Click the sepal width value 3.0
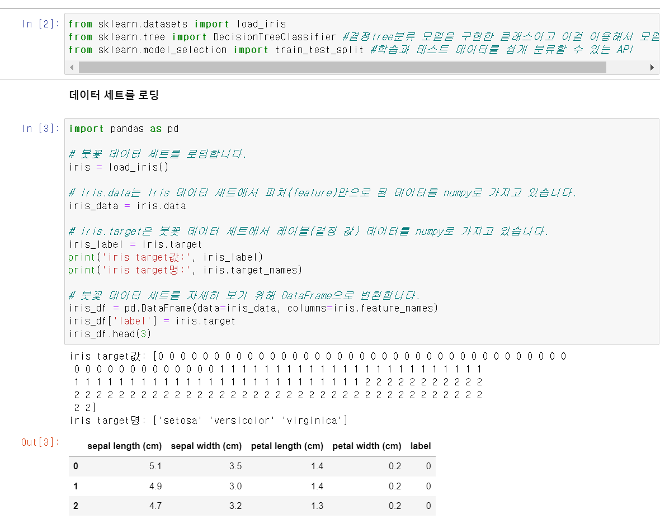 pos(235,486)
